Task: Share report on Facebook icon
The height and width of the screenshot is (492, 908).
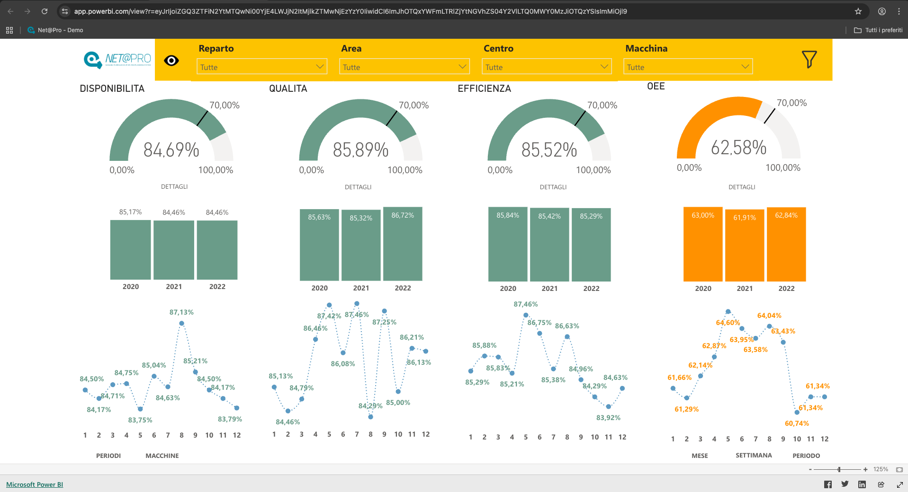Action: tap(828, 484)
